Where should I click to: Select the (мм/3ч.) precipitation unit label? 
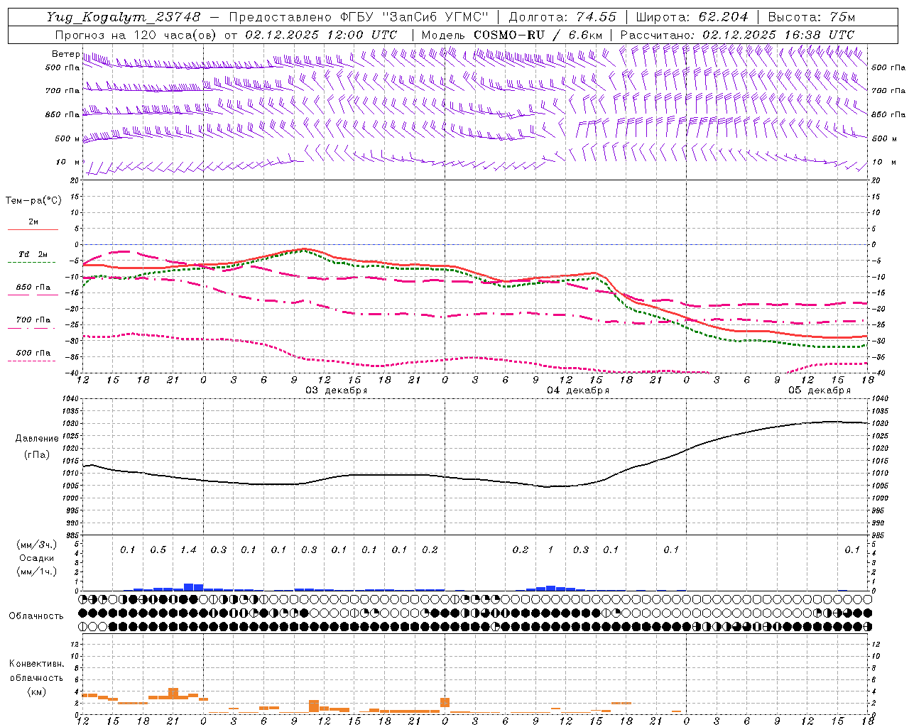coord(36,545)
